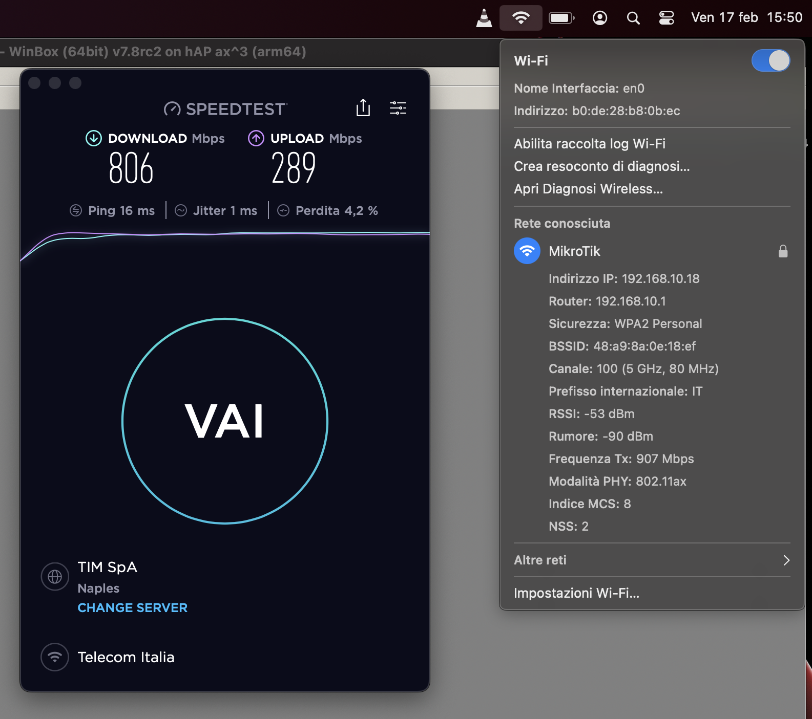812x719 pixels.
Task: Click Indice MCS: 8 row
Action: pos(590,504)
